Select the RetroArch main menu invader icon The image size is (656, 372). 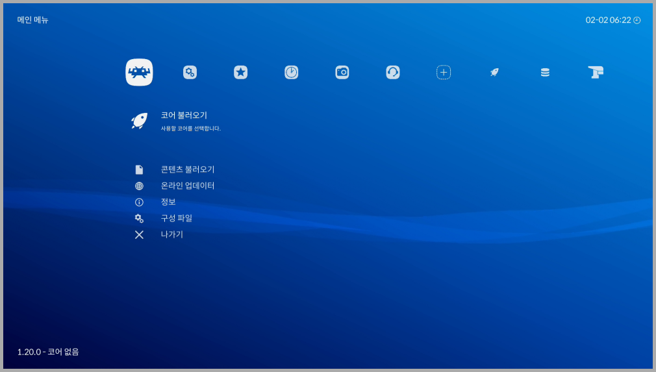pos(139,72)
